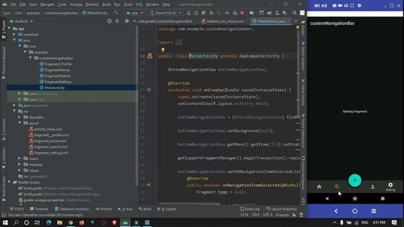This screenshot has width=404, height=227.
Task: Open the gear settings in MI A2 title bar
Action: click(359, 6)
